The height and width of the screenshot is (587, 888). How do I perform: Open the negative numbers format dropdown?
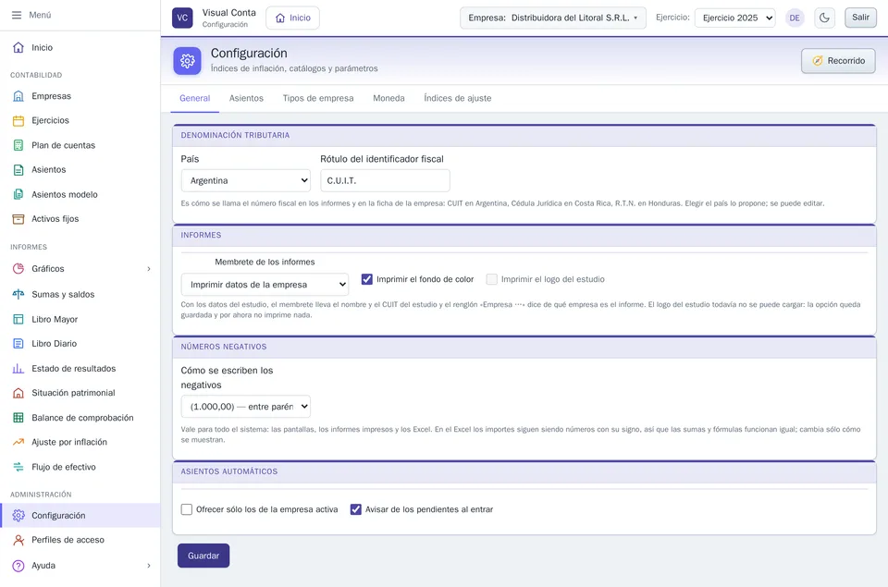pyautogui.click(x=246, y=407)
